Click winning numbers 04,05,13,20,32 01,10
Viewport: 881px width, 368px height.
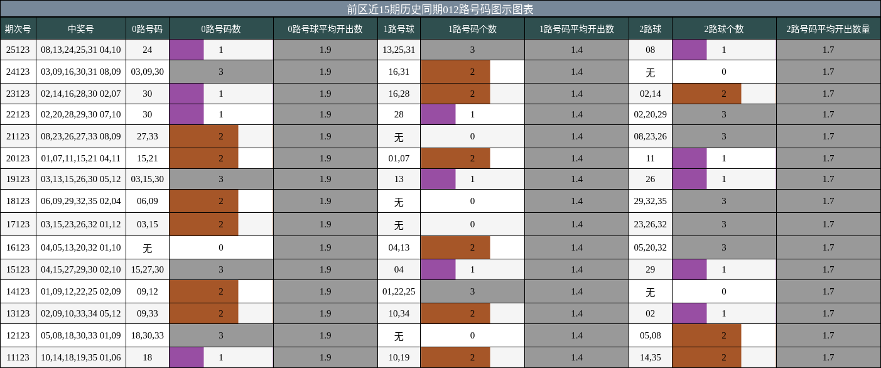[x=81, y=247]
